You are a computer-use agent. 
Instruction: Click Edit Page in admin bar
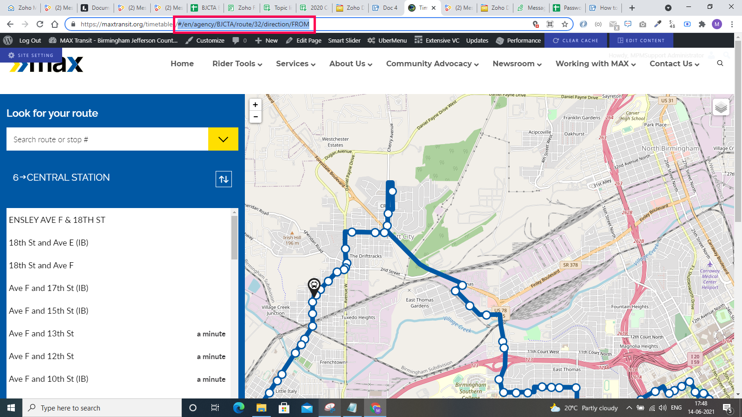[304, 40]
